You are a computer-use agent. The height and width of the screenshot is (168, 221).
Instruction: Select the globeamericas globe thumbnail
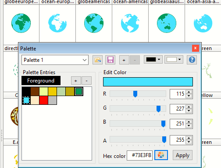(x=94, y=23)
